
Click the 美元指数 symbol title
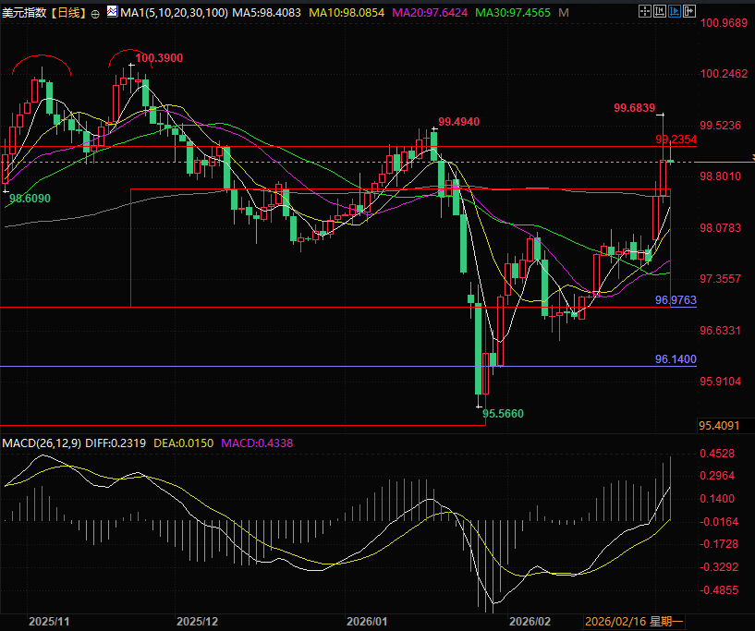point(24,13)
